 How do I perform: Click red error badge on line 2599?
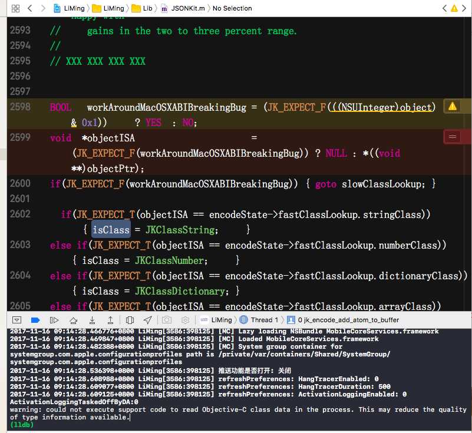[453, 137]
